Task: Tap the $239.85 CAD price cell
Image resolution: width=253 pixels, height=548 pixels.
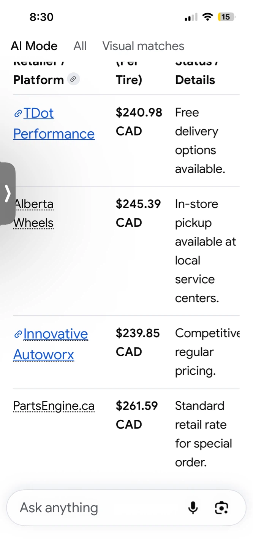Action: 138,342
